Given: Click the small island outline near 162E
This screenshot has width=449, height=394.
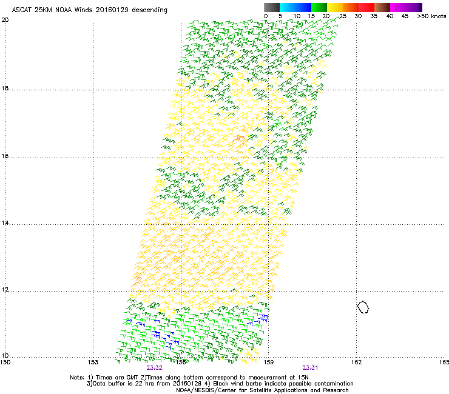Looking at the screenshot, I should point(363,307).
